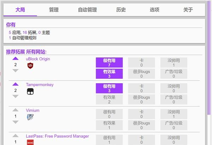212x145 pixels.
Task: Toggle 卡 tag for uBlock Origin
Action: coord(141,62)
